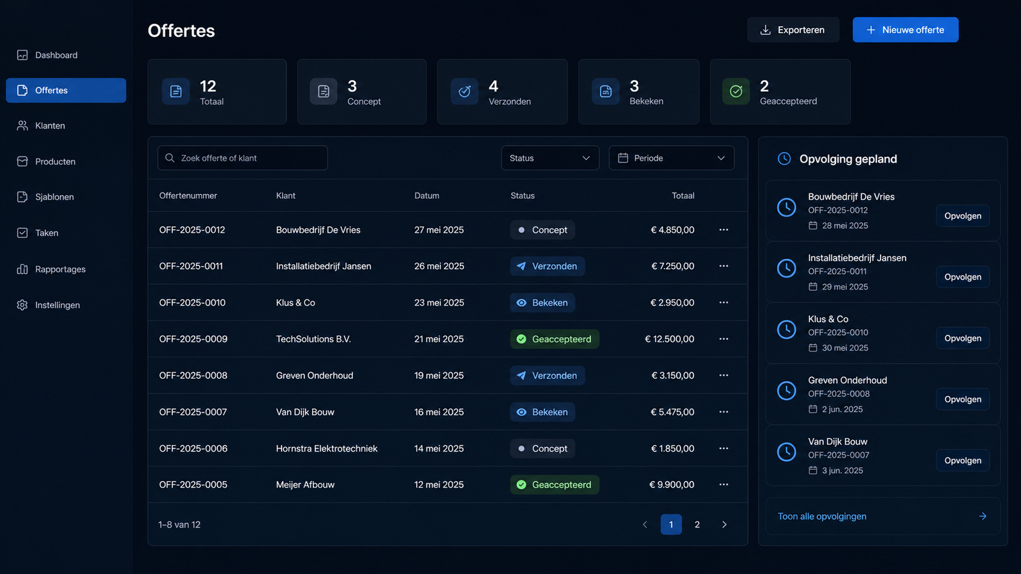This screenshot has width=1021, height=574.
Task: Go to Klanten in the sidebar
Action: (66, 126)
